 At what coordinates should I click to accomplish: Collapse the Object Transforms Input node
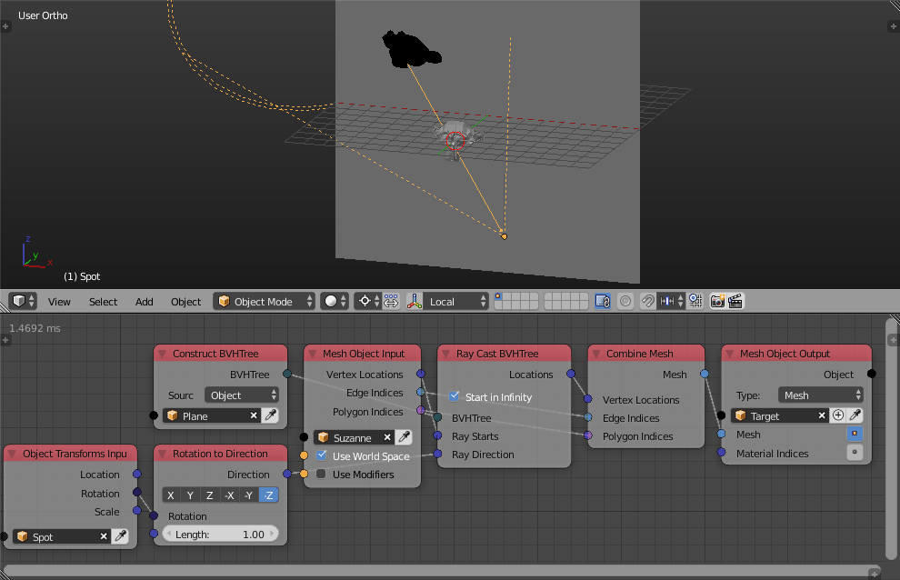click(x=13, y=454)
